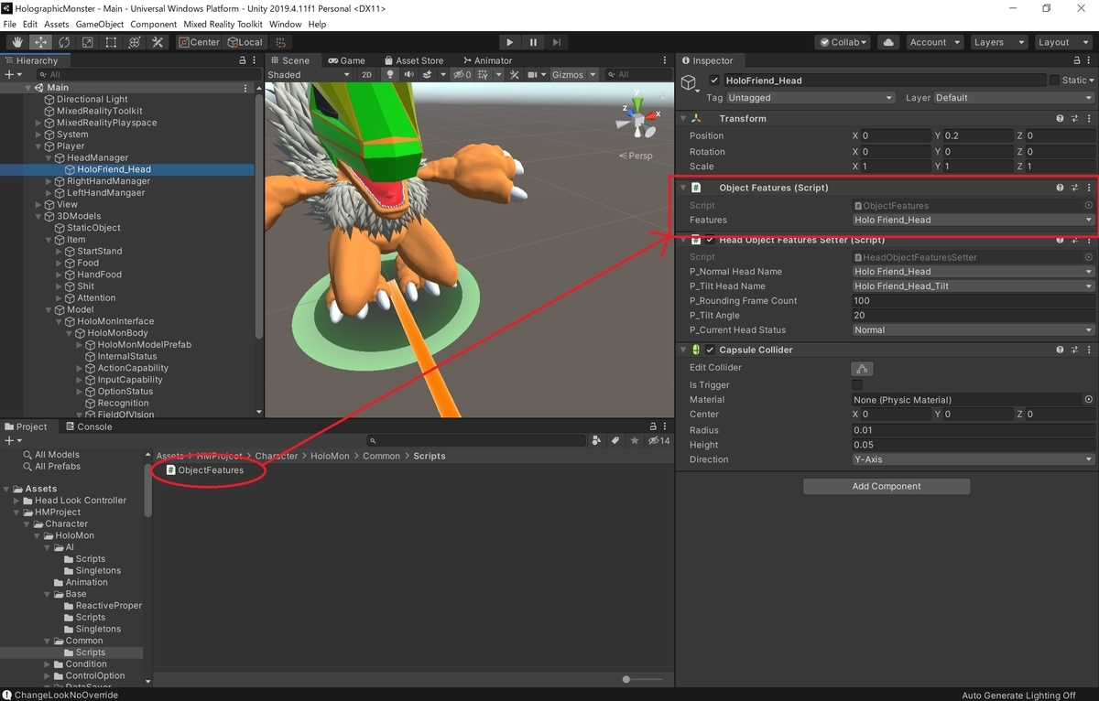Click the grid snapping icon

click(280, 42)
